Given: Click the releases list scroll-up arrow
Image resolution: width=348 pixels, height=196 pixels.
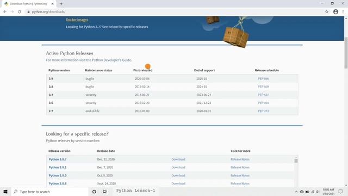Looking at the screenshot, I should click(296, 157).
